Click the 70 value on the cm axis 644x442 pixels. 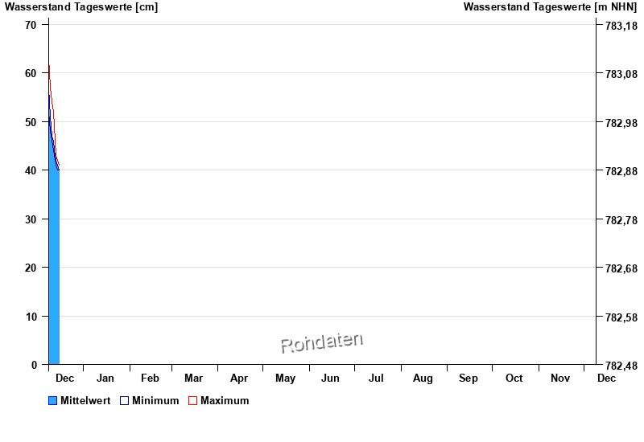coord(31,25)
